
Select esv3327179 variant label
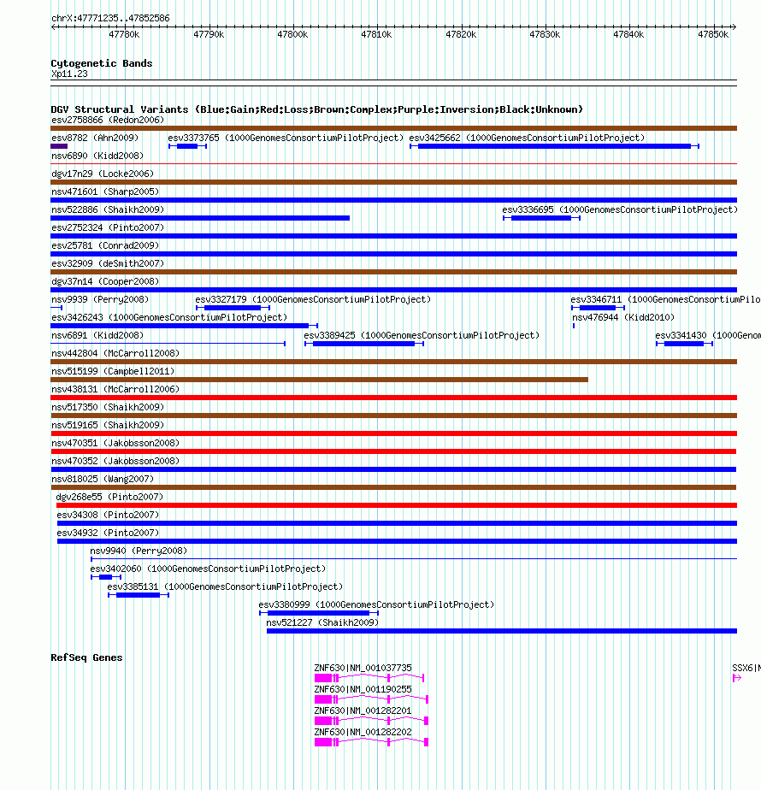313,300
